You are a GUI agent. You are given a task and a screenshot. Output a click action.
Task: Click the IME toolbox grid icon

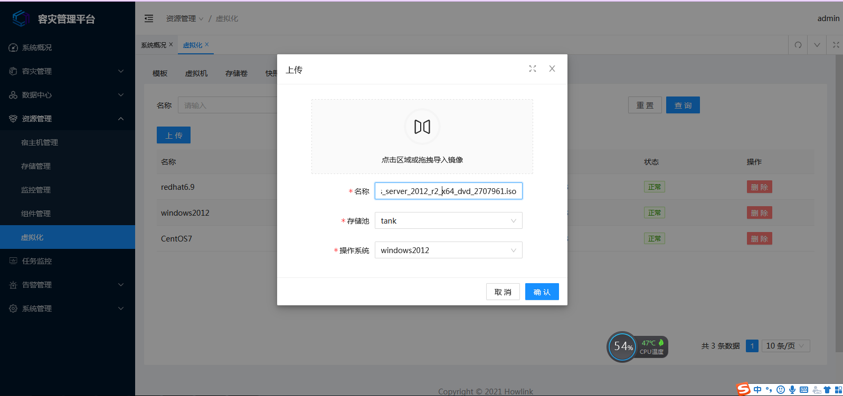pyautogui.click(x=838, y=390)
